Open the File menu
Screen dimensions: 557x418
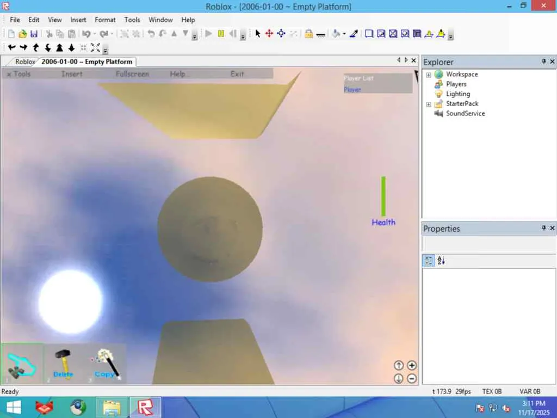(x=15, y=20)
